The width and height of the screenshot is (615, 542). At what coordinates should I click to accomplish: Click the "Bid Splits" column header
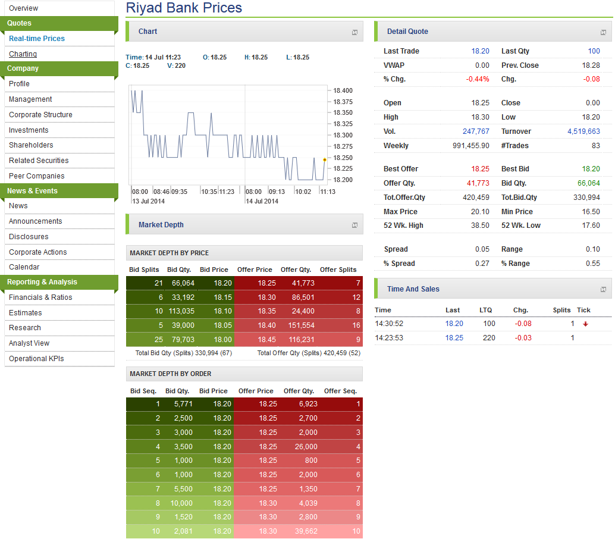coord(144,270)
